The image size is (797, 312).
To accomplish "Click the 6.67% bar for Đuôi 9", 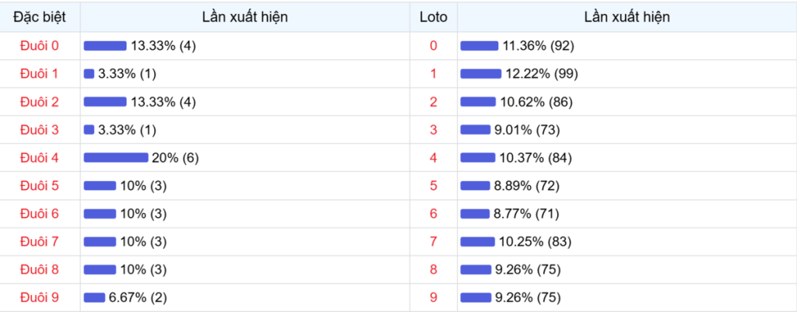I will click(94, 297).
